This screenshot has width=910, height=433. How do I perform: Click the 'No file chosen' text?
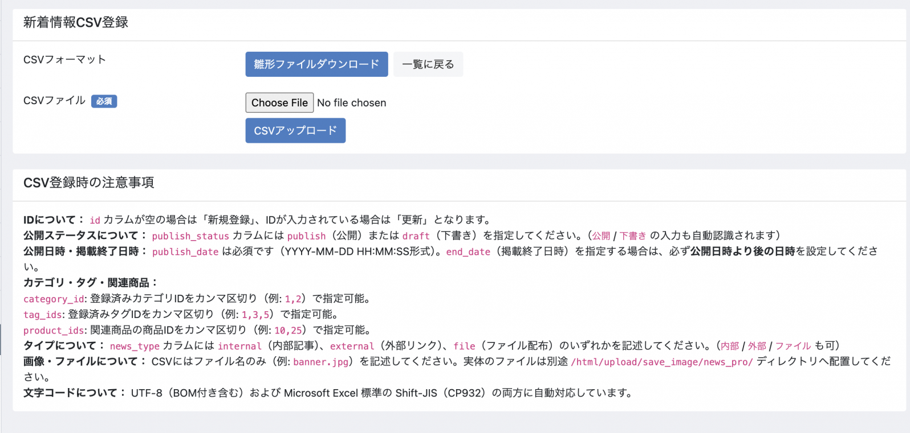[x=352, y=103]
